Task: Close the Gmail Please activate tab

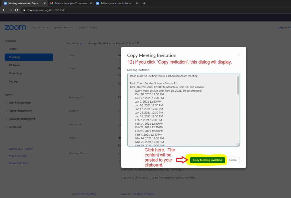Action: click(x=91, y=3)
